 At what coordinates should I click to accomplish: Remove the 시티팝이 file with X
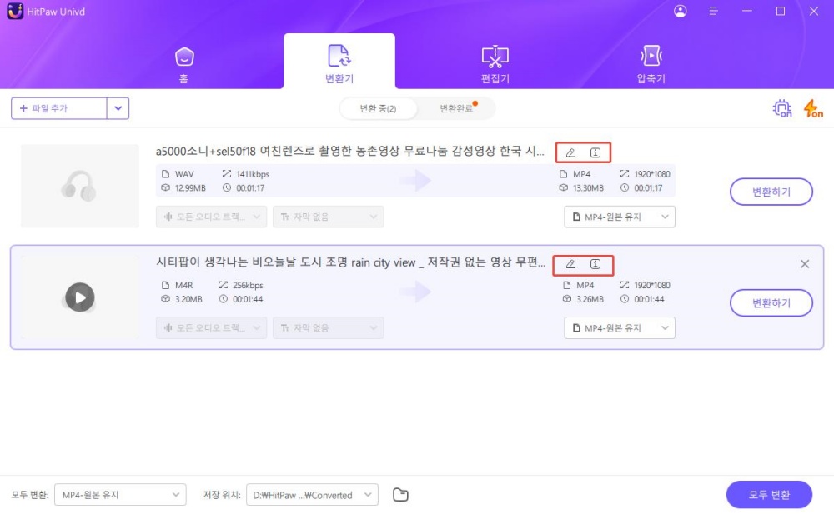point(805,264)
